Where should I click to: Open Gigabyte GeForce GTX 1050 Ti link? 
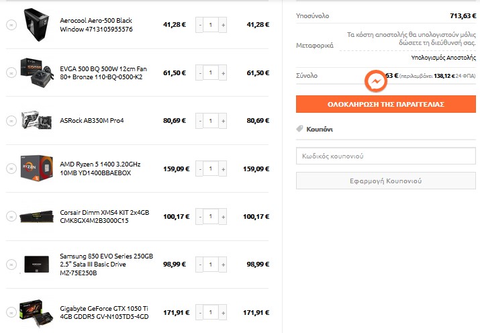(x=104, y=312)
